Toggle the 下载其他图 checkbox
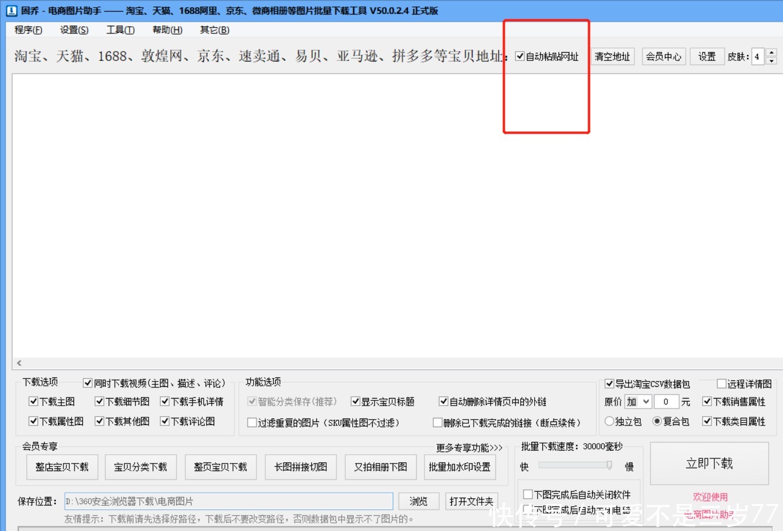Screen dimensions: 783x531 (99, 421)
